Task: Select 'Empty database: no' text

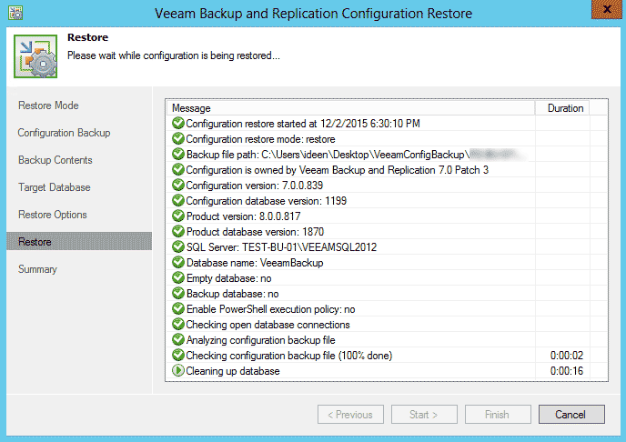Action: coord(228,278)
